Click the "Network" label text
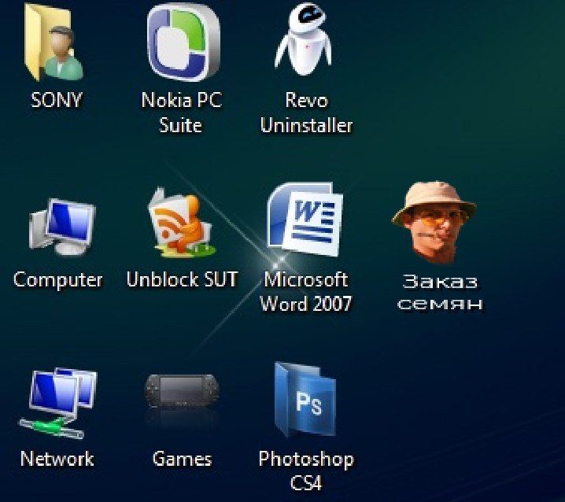The height and width of the screenshot is (502, 565). pos(57,459)
